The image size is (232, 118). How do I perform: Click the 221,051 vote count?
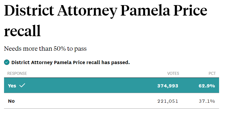coord(168,101)
